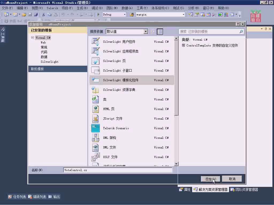Click the dialog help question mark button
The height and width of the screenshot is (205, 274).
(x=238, y=24)
